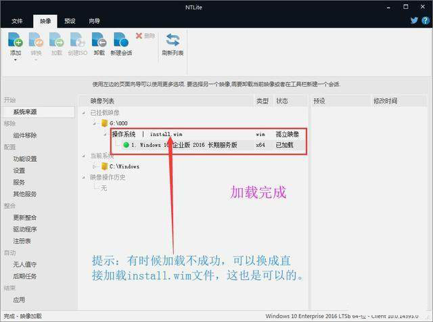
Task: Collapse the 映像操作历史 group
Action: 84,177
